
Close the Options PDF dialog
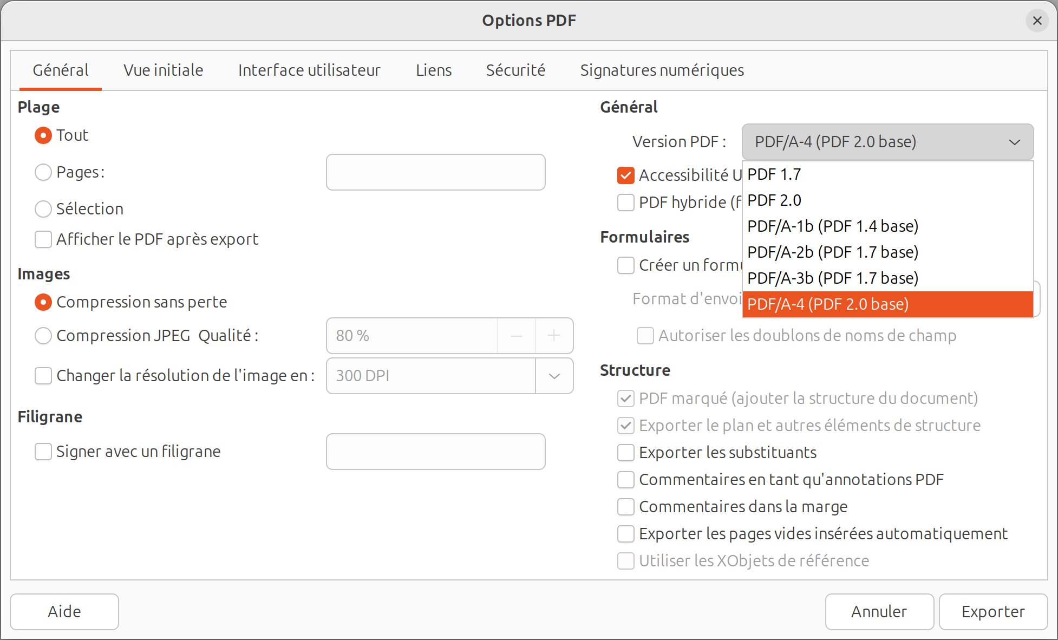1037,21
